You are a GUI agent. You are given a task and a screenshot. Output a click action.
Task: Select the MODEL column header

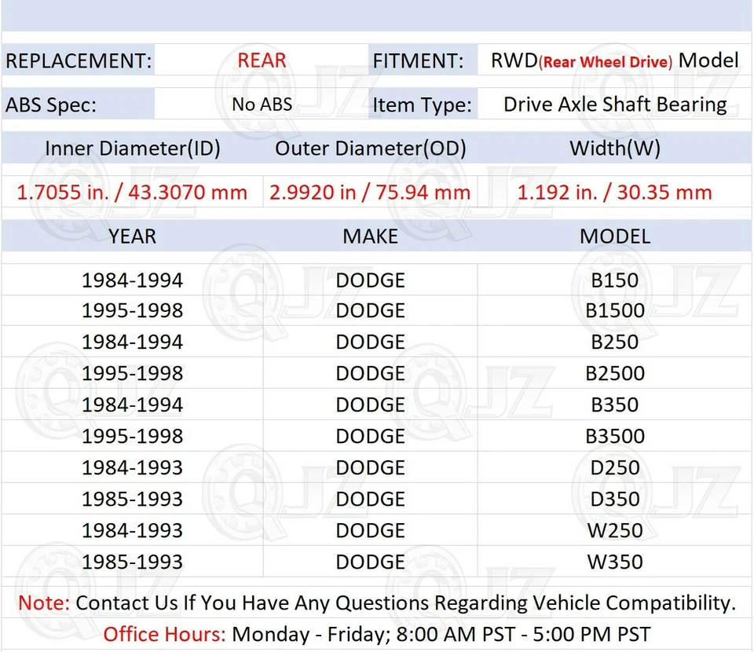pos(615,236)
